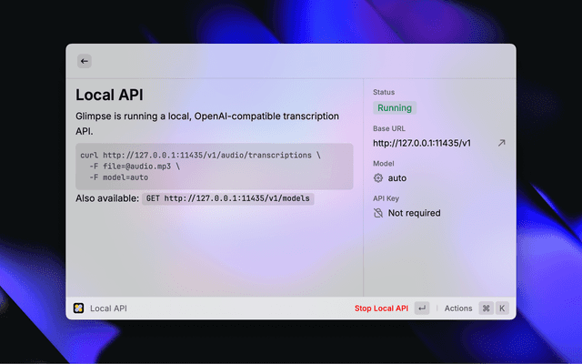This screenshot has width=582, height=364.
Task: Click the crossed-out lock API Key icon
Action: (378, 213)
